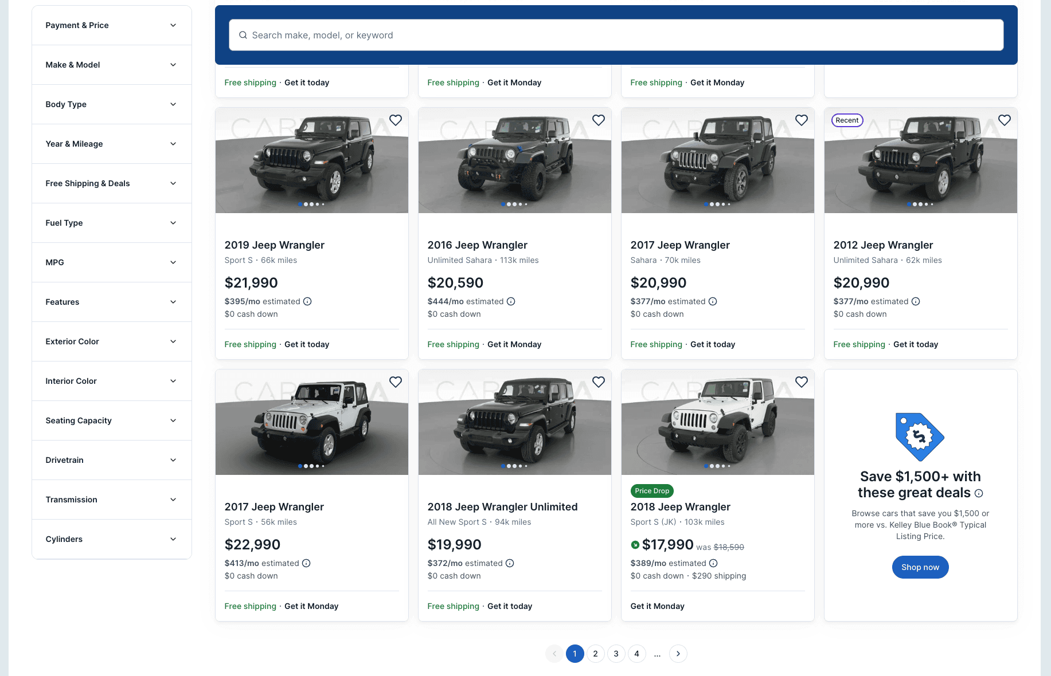
Task: Favorite the 2016 Jeep Wrangler Unlimited Sahara
Action: [599, 120]
